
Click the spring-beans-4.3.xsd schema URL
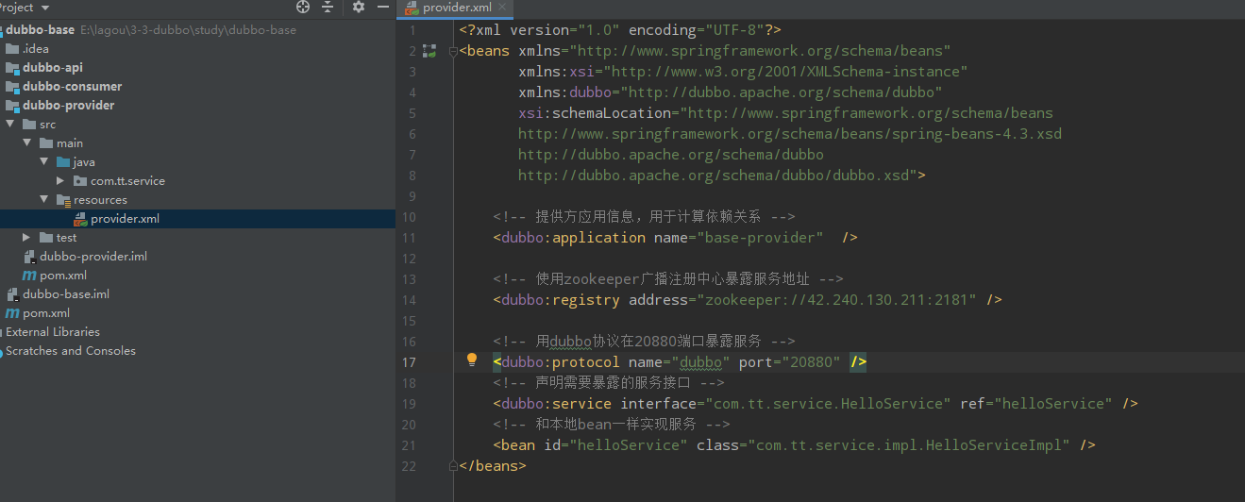point(790,134)
